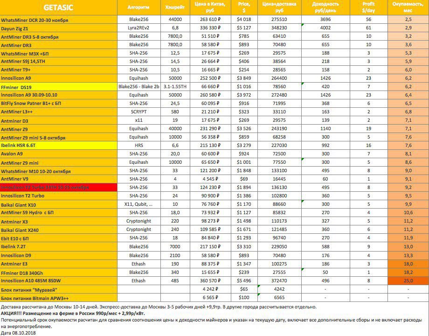
Task: Select the 'AntMiner S9j 14,5TH' cell
Action: click(59, 62)
